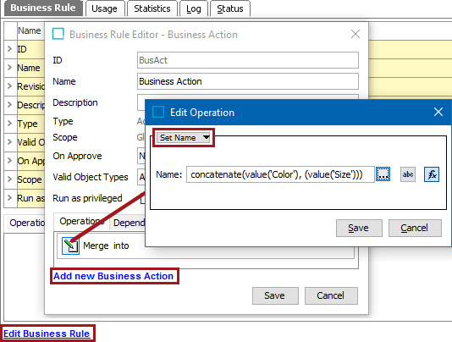Switch to the Usage tab
Screen dimensions: 452x342
coord(104,8)
